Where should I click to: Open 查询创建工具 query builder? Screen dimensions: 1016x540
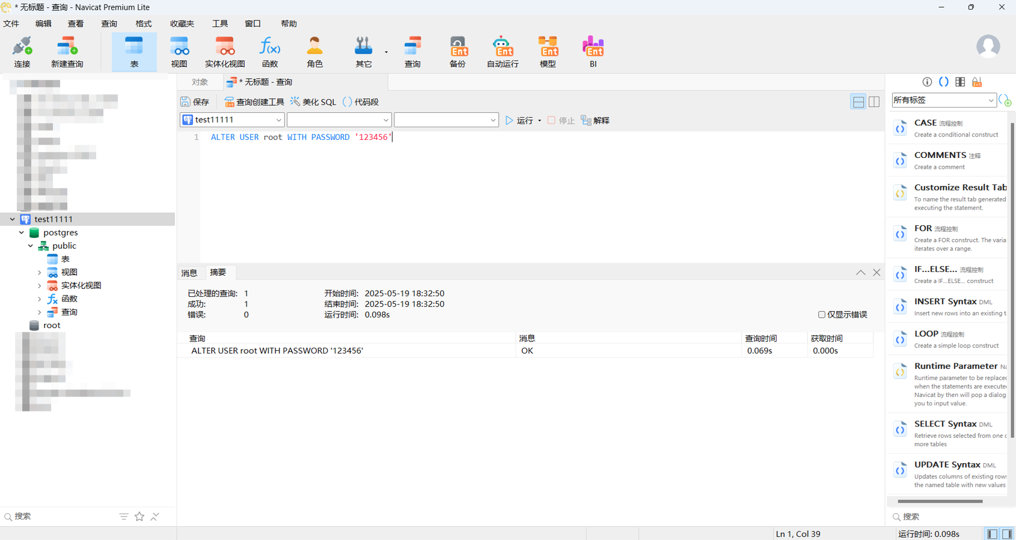point(254,102)
